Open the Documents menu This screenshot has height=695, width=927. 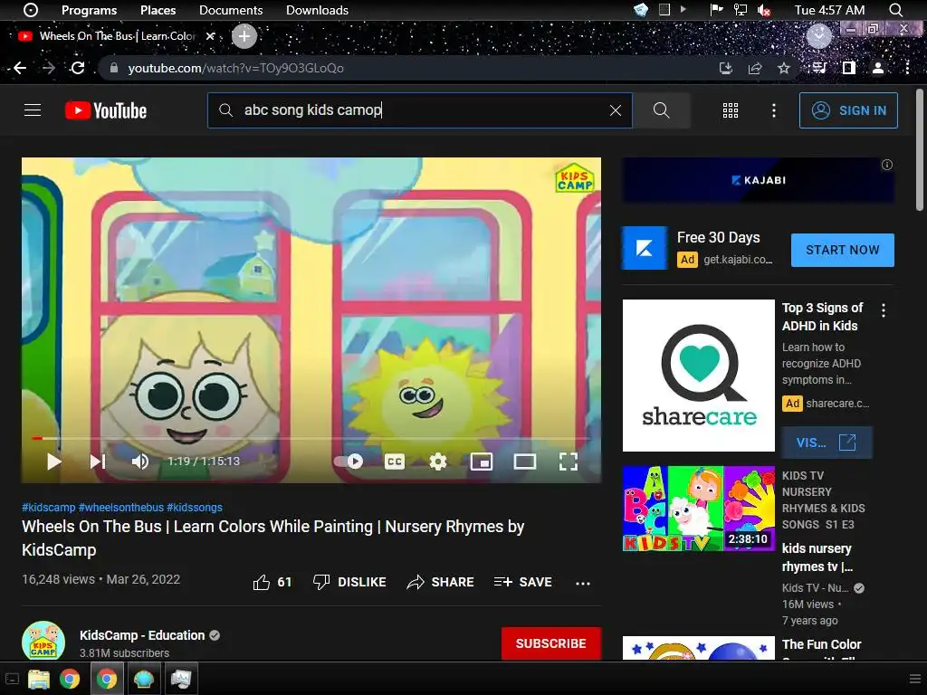[231, 10]
